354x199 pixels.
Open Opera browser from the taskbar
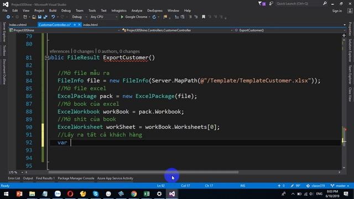pos(70,194)
